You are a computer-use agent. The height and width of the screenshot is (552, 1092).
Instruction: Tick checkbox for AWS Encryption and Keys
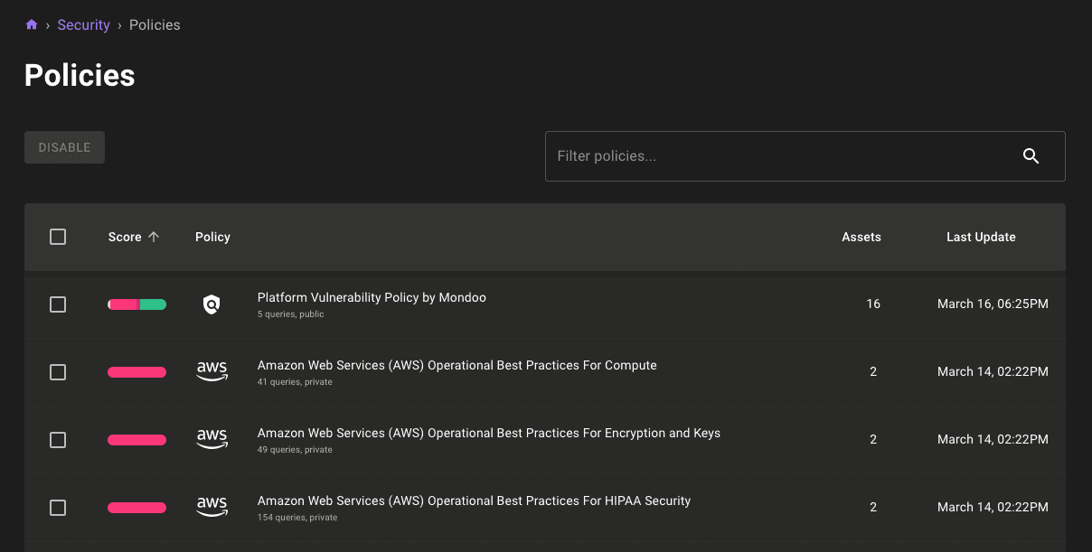tap(58, 440)
